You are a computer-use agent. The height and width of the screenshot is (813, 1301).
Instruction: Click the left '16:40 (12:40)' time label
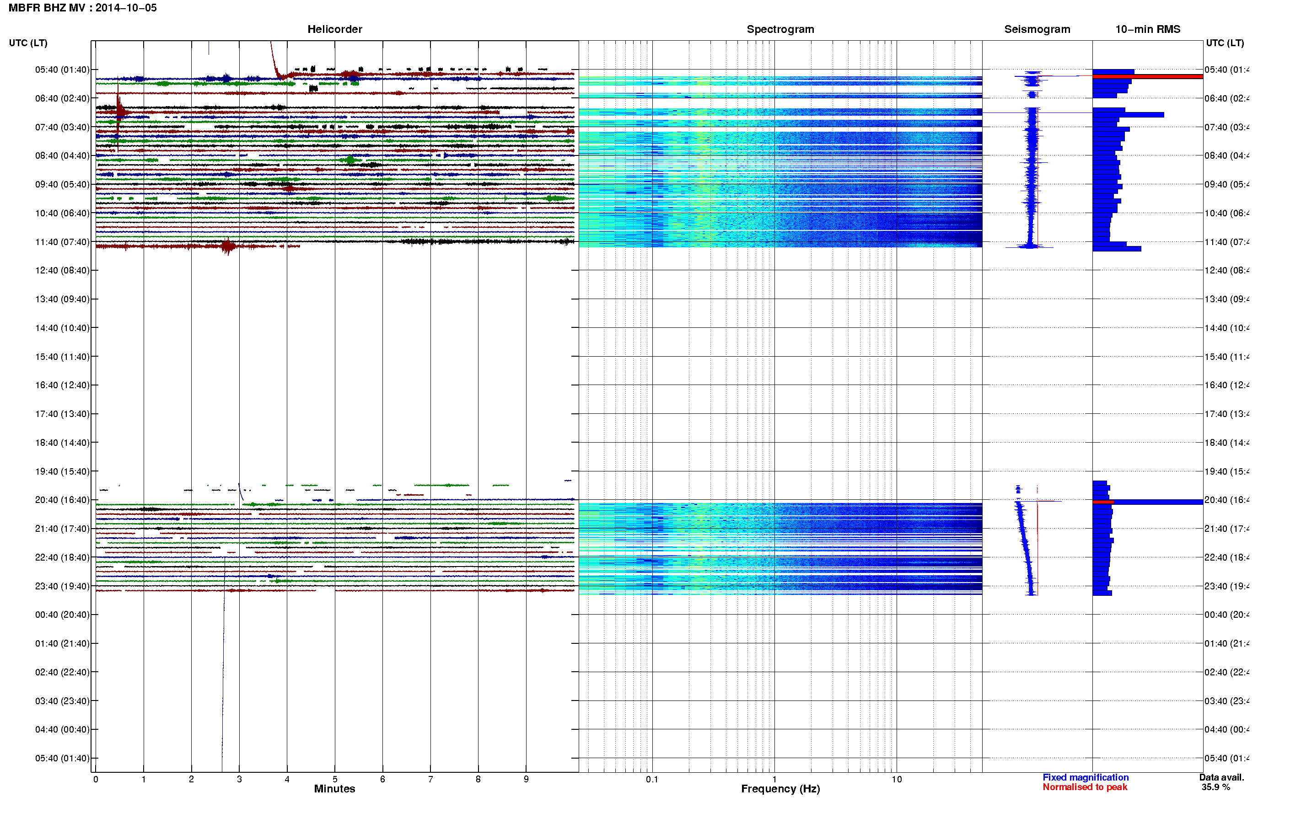[x=62, y=385]
